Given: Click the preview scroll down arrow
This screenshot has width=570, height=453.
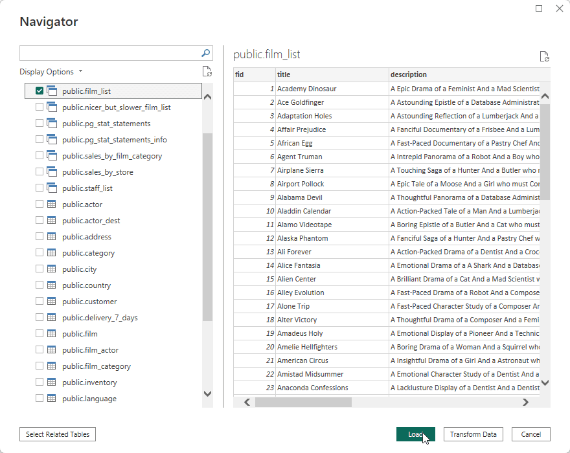Looking at the screenshot, I should pyautogui.click(x=545, y=382).
